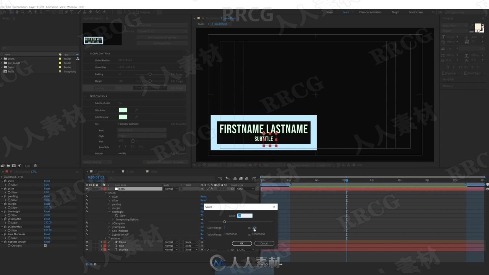Switch to the Small Screen workspace

point(416,12)
